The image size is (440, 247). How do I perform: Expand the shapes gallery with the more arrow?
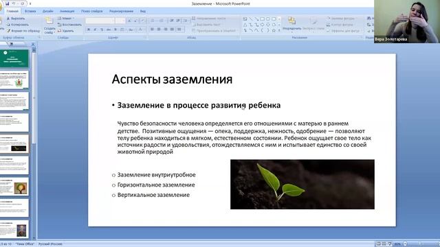[279, 30]
